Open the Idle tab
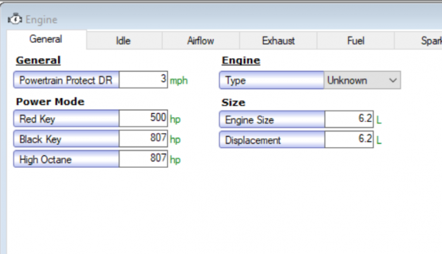The width and height of the screenshot is (442, 254). [124, 41]
